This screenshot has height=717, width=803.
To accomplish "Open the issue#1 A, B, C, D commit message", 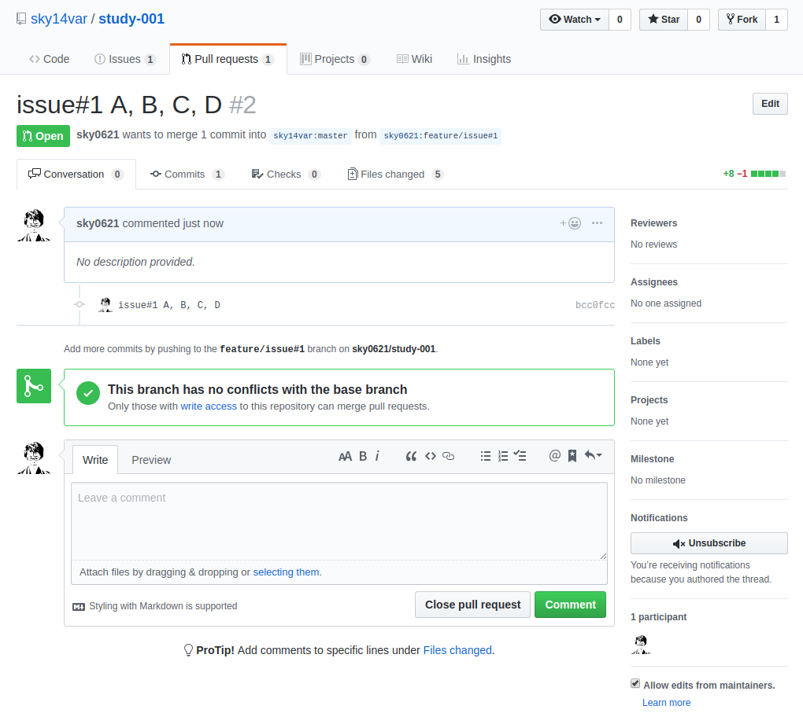I will (x=169, y=305).
